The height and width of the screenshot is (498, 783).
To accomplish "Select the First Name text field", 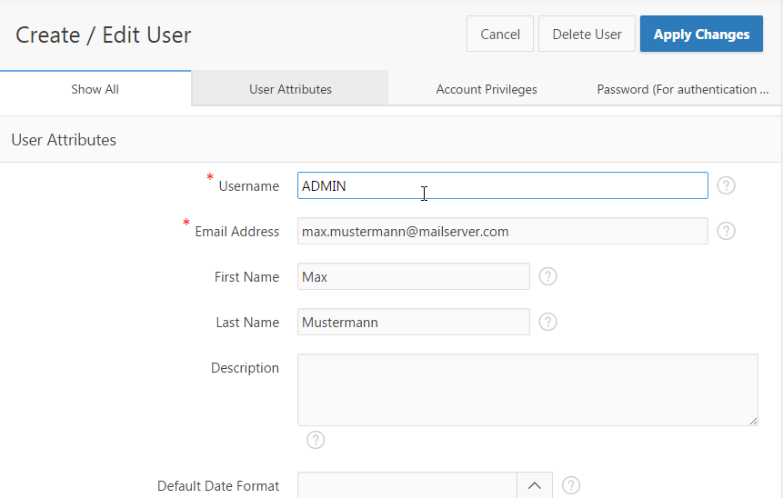I will (413, 276).
